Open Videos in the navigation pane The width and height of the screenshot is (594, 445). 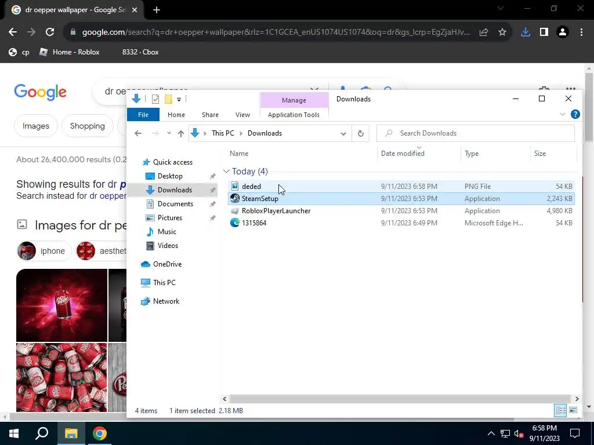pyautogui.click(x=168, y=246)
